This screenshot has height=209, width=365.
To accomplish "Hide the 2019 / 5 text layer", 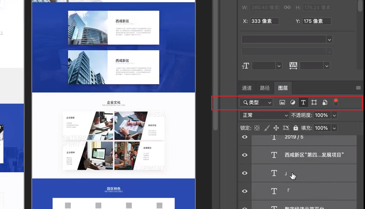I will (x=245, y=137).
